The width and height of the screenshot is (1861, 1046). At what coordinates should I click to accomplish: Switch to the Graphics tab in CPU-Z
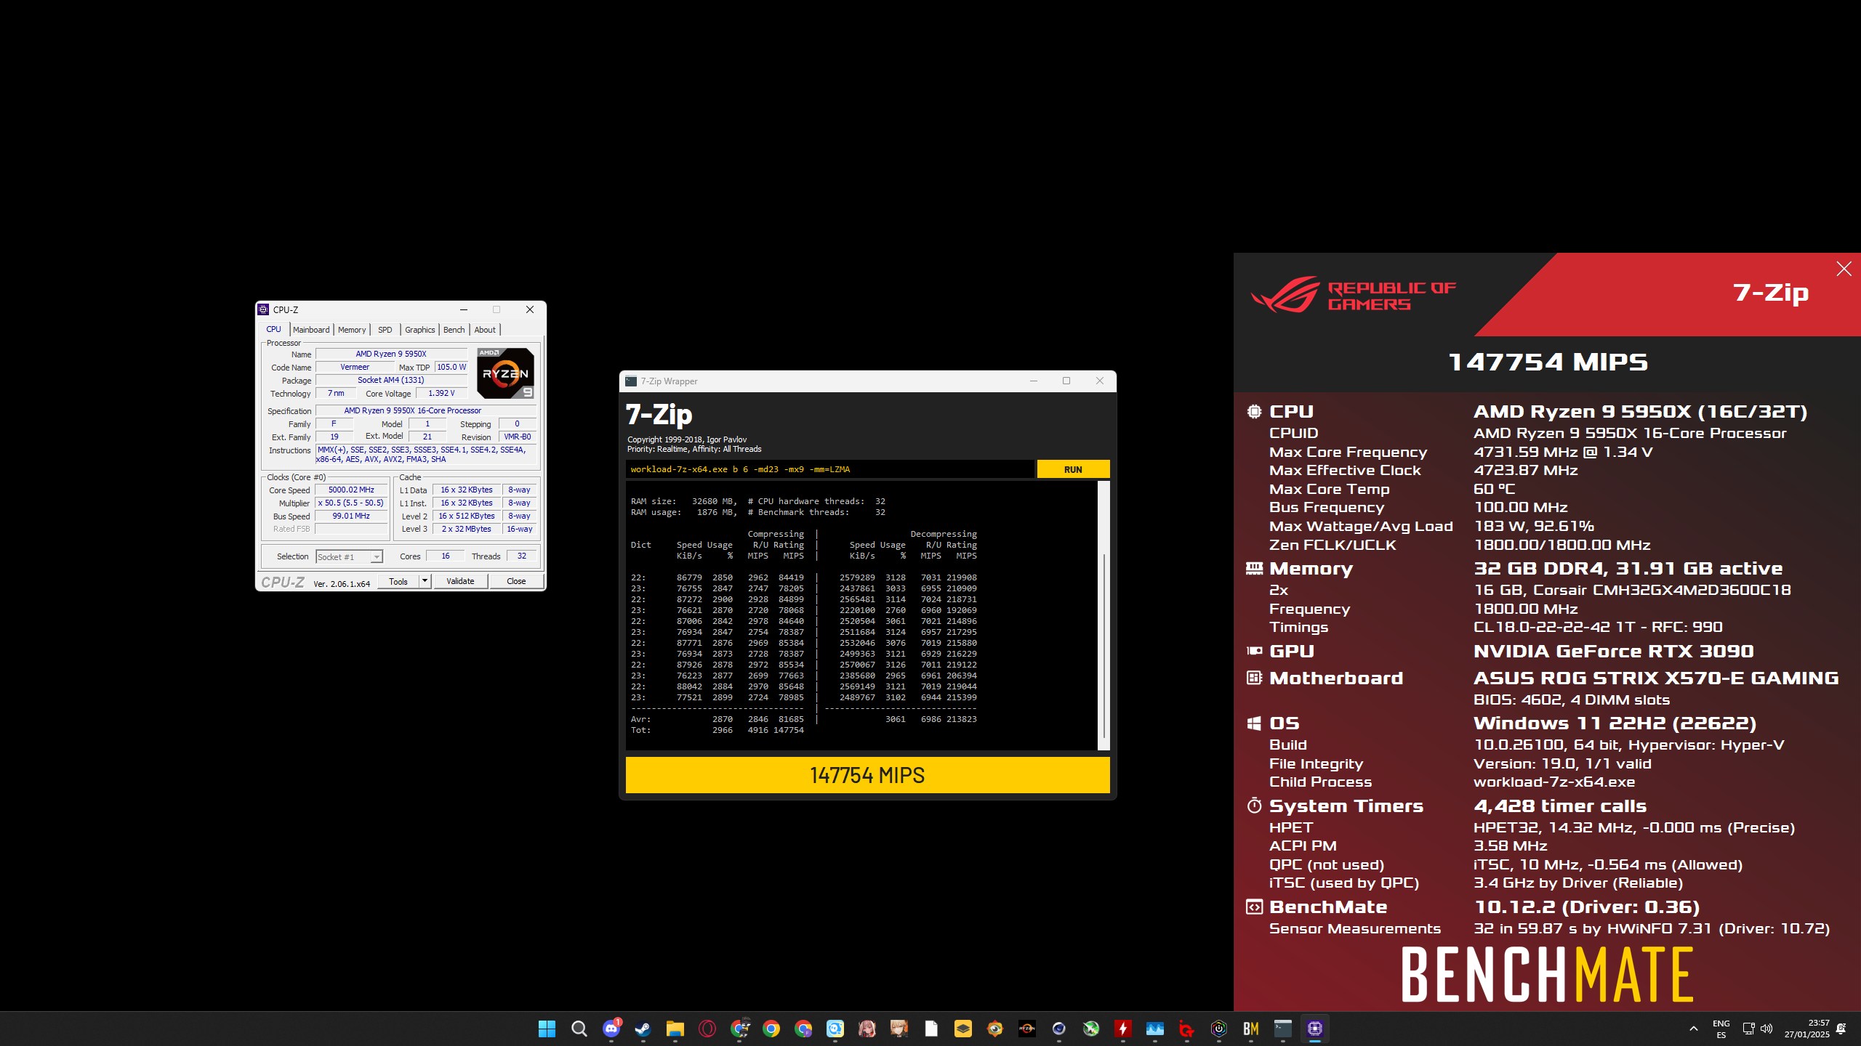coord(420,330)
